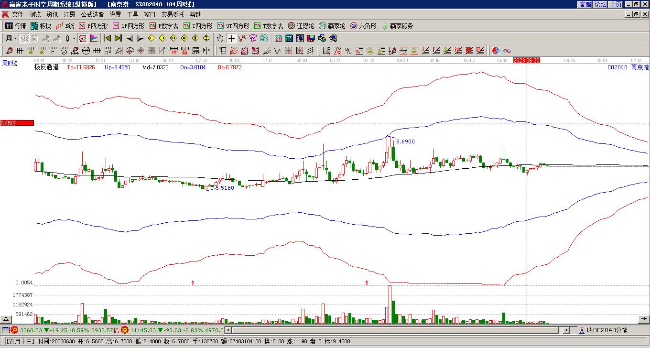Click the highlighted date 2023-06-30 marker
The height and width of the screenshot is (348, 650).
click(x=527, y=60)
